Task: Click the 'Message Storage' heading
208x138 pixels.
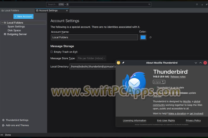Action: (62, 46)
